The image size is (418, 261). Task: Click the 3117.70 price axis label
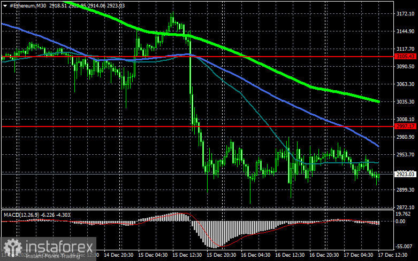point(405,49)
